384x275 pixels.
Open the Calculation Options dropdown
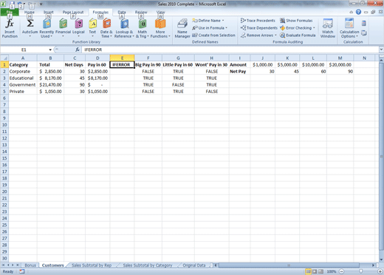(349, 29)
